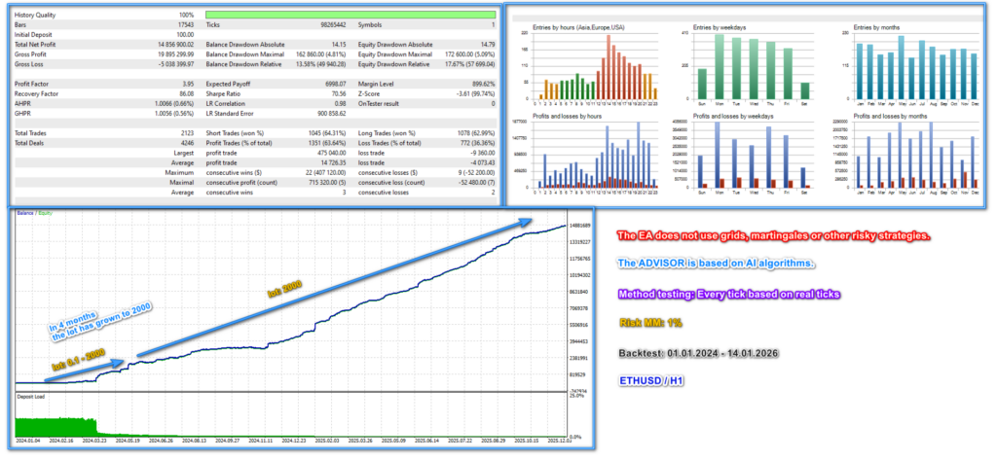Click Total Deals value 4246
The image size is (997, 460).
point(188,143)
